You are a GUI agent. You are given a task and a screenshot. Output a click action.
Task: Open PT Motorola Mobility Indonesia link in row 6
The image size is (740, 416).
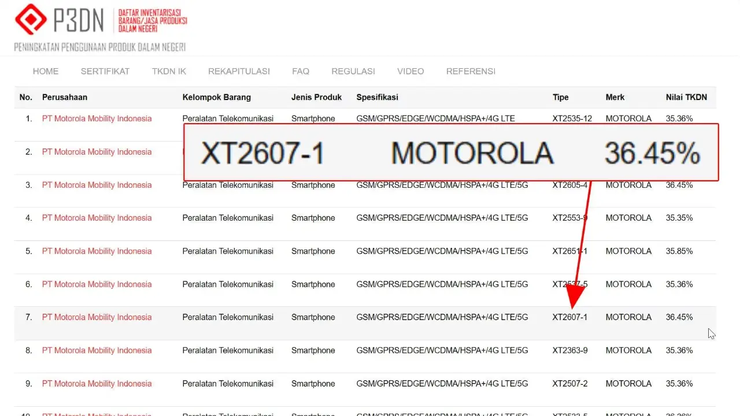[97, 284]
